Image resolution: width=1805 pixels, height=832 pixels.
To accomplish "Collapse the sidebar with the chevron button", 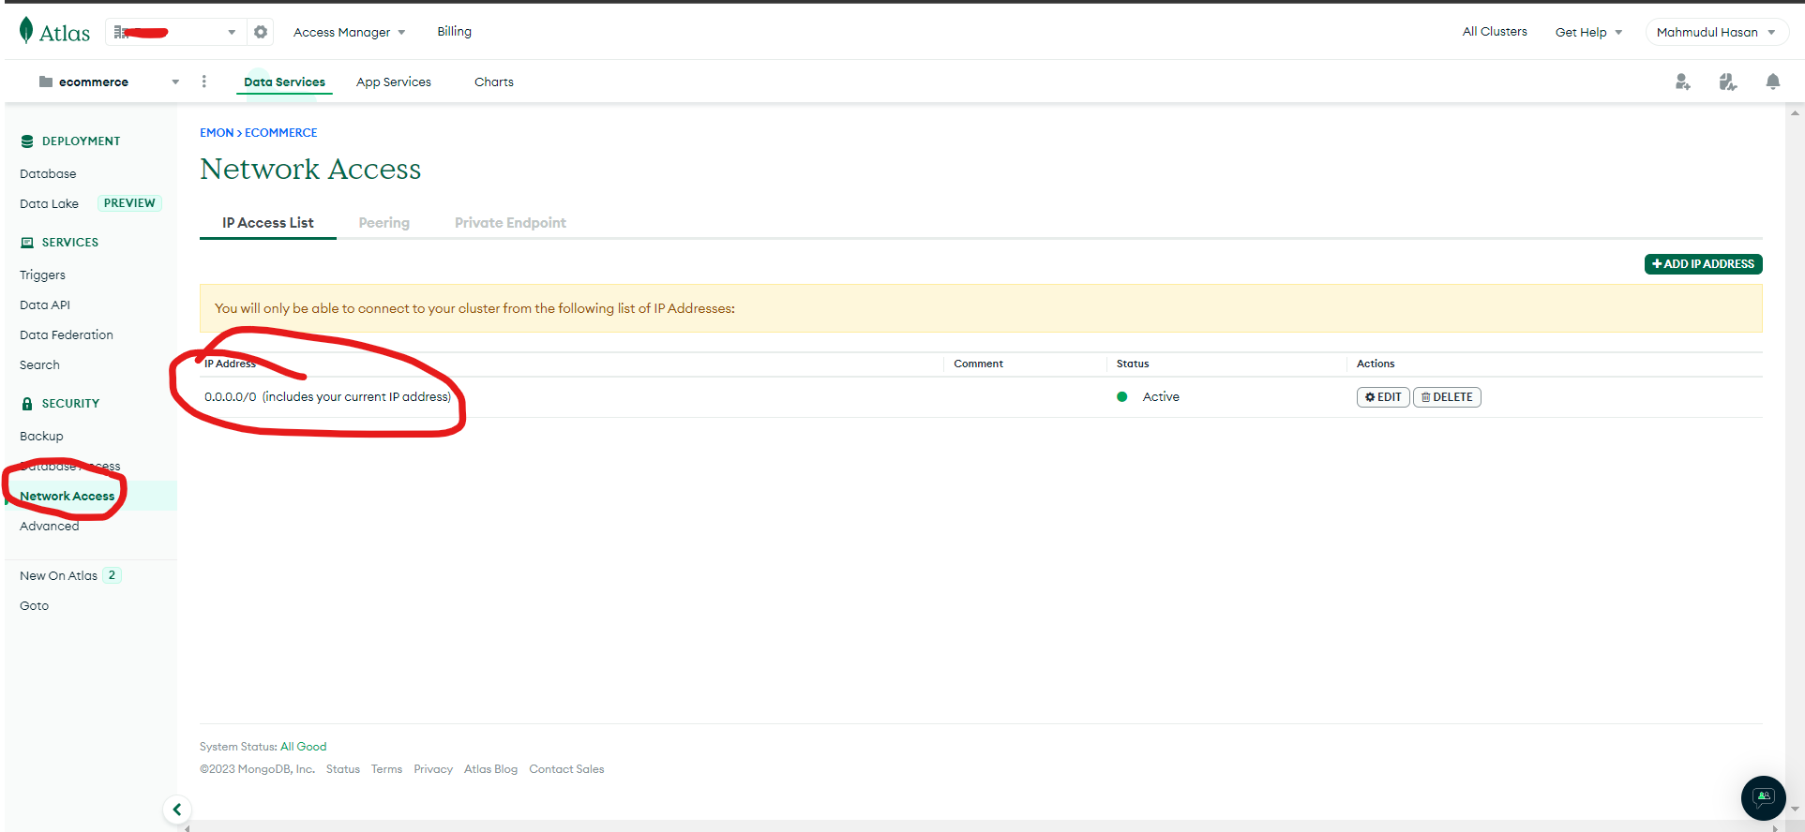I will (176, 810).
